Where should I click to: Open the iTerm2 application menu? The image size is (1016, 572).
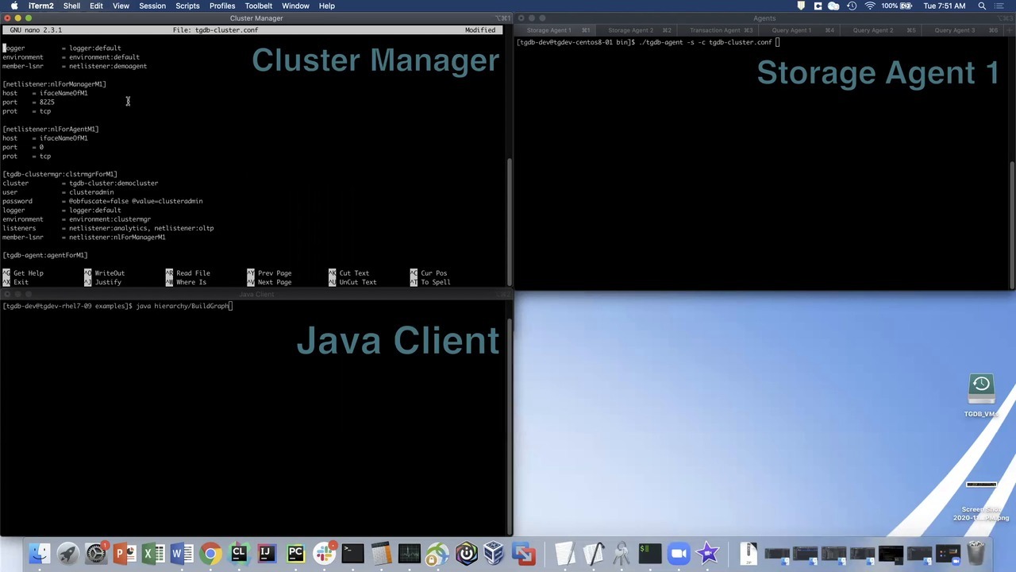tap(41, 6)
